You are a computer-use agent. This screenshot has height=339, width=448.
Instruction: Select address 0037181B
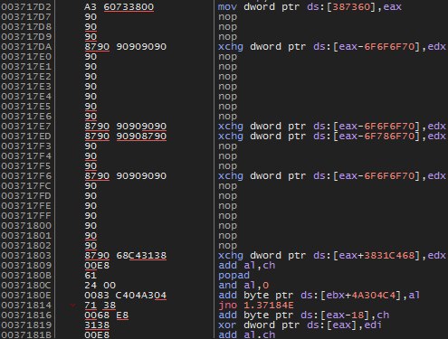tap(26, 334)
